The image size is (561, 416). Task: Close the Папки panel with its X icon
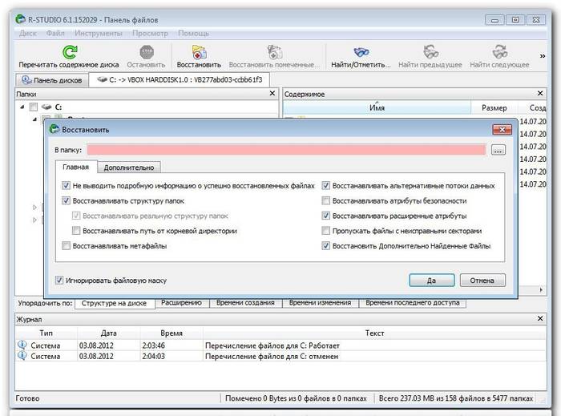(272, 94)
